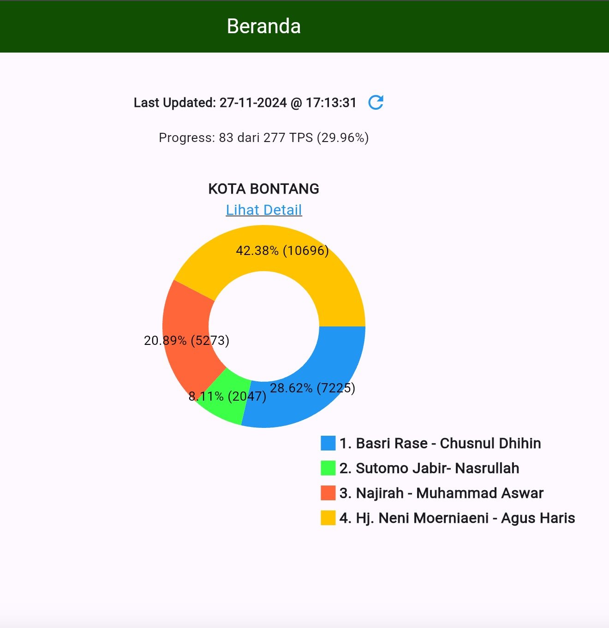Click the refresh icon beside Last Updated
The height and width of the screenshot is (628, 609).
[x=376, y=102]
